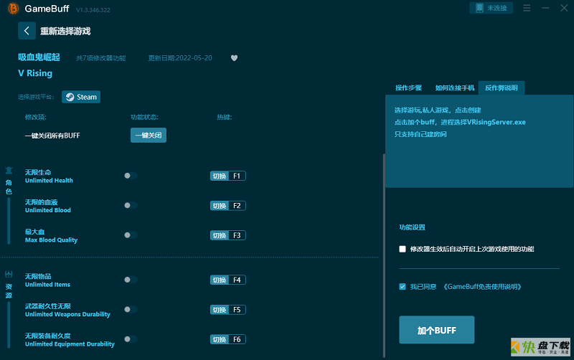Change the F6 hotkey for Equipment Durability
This screenshot has width=574, height=360.
[227, 339]
